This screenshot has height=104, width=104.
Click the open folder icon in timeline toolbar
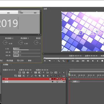click(x=48, y=73)
